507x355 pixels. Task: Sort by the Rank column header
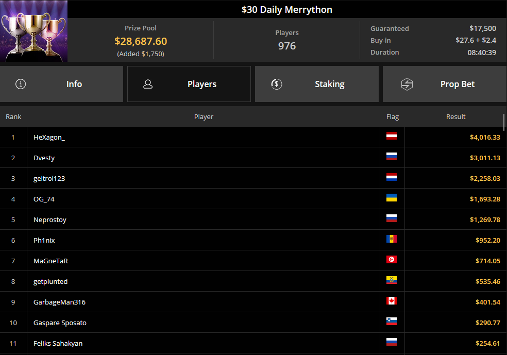pyautogui.click(x=13, y=117)
